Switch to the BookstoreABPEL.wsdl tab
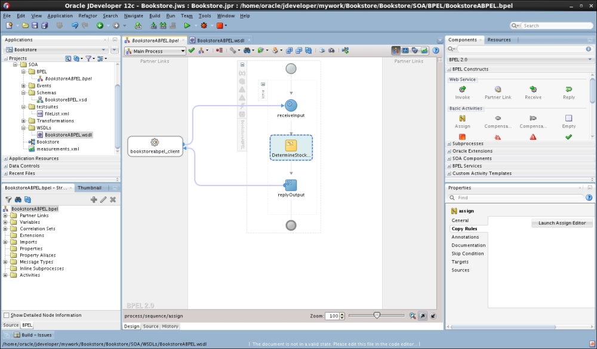Viewport: 597px width, 349px height. [219, 39]
